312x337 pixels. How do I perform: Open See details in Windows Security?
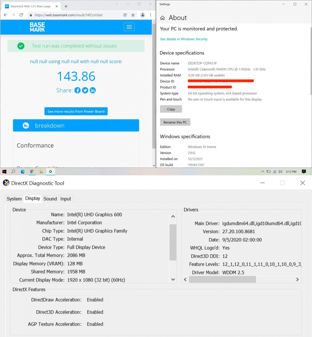184,39
